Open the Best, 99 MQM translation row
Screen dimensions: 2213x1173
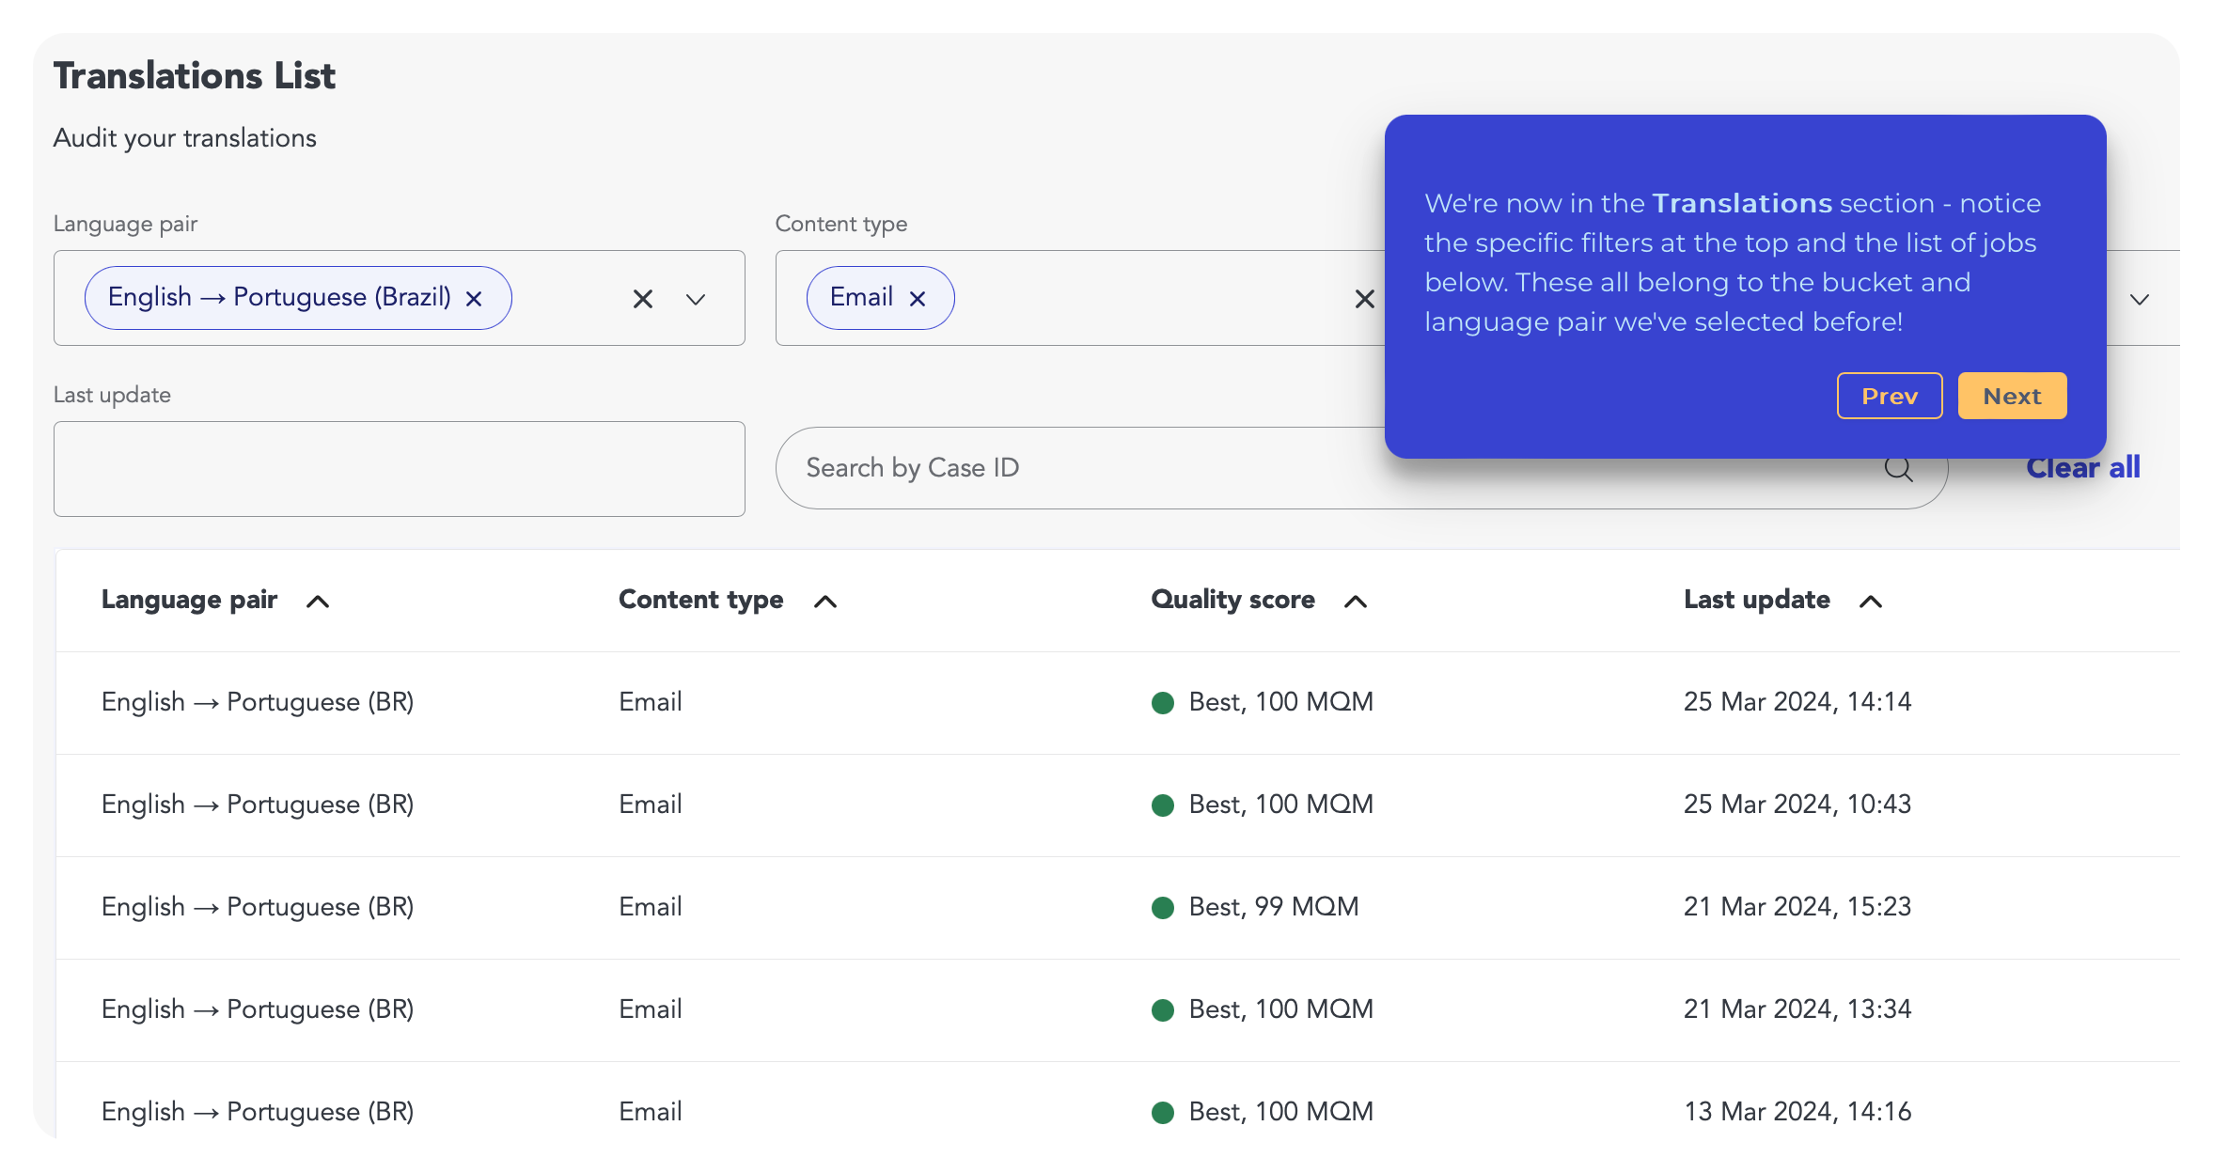pos(1273,907)
